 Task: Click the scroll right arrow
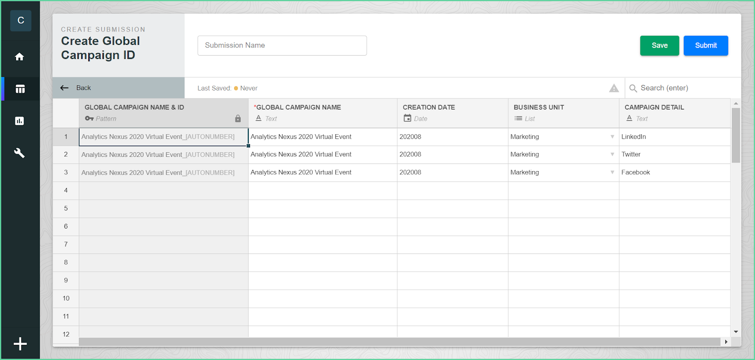coord(726,342)
